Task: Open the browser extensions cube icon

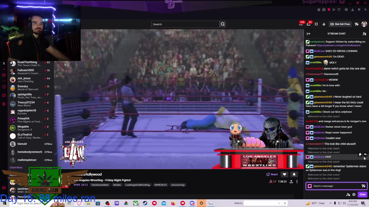Action: pos(346,9)
